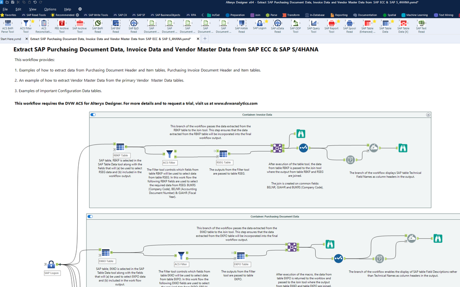This screenshot has height=287, width=460.
Task: Pick the SAP Logon palette tool
Action: (260, 25)
